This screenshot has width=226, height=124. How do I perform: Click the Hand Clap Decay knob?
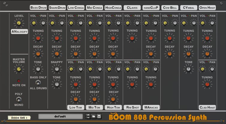[151, 54]
